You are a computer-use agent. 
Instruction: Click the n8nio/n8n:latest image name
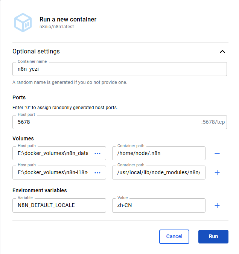[x=56, y=27]
